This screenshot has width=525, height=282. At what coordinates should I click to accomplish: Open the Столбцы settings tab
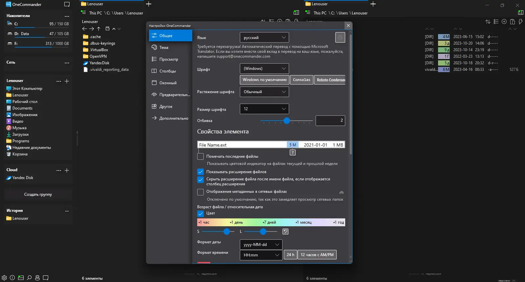point(171,71)
